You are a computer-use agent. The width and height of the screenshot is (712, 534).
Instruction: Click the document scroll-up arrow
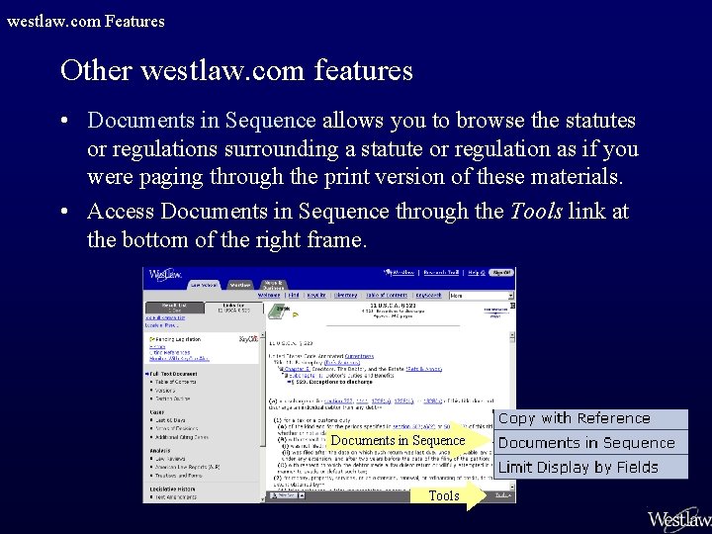[512, 336]
